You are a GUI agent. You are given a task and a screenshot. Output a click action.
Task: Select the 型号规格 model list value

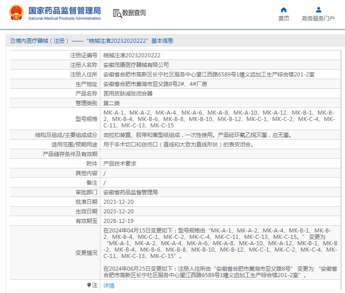(x=219, y=119)
